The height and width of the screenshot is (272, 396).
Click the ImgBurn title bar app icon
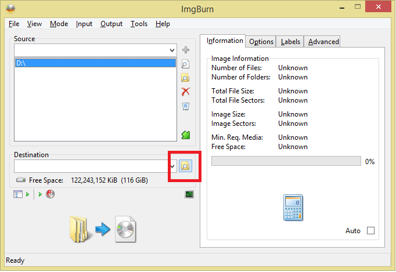tap(10, 9)
